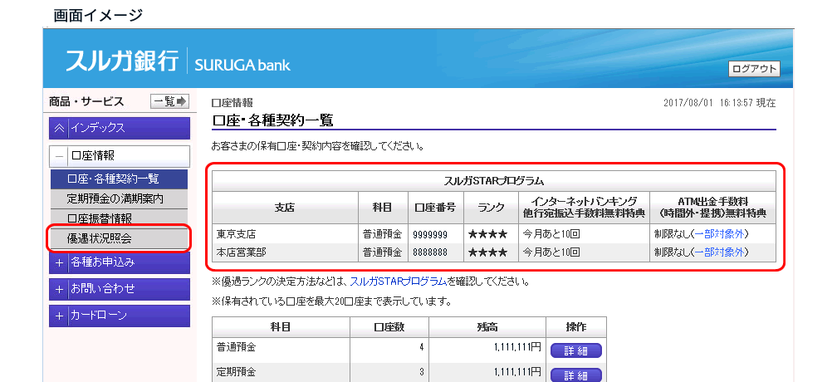Click account number 8888888
The height and width of the screenshot is (382, 837).
point(430,253)
